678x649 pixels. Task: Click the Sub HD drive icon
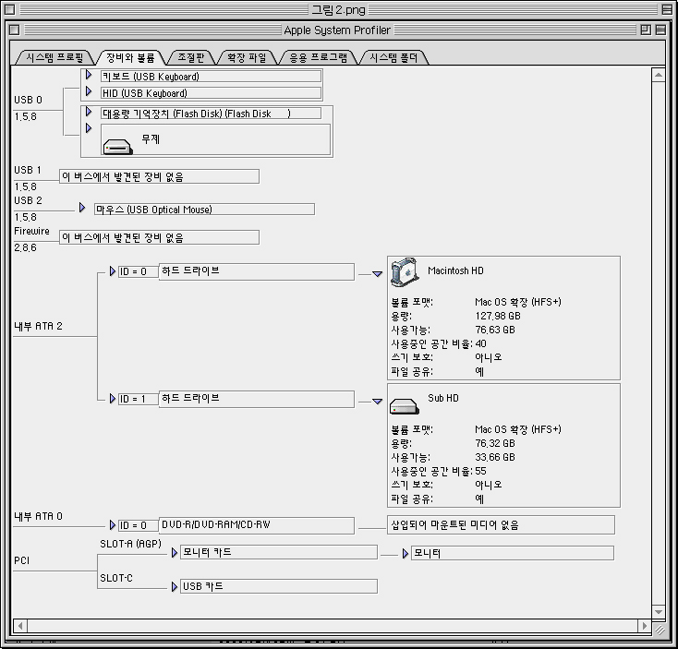[x=404, y=404]
